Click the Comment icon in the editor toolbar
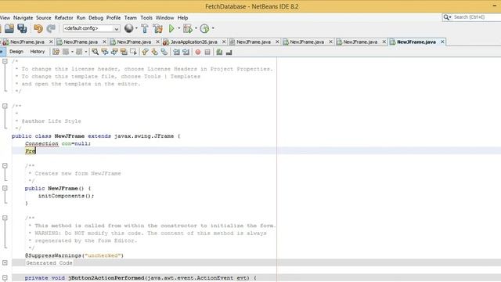The width and height of the screenshot is (501, 282). [219, 52]
